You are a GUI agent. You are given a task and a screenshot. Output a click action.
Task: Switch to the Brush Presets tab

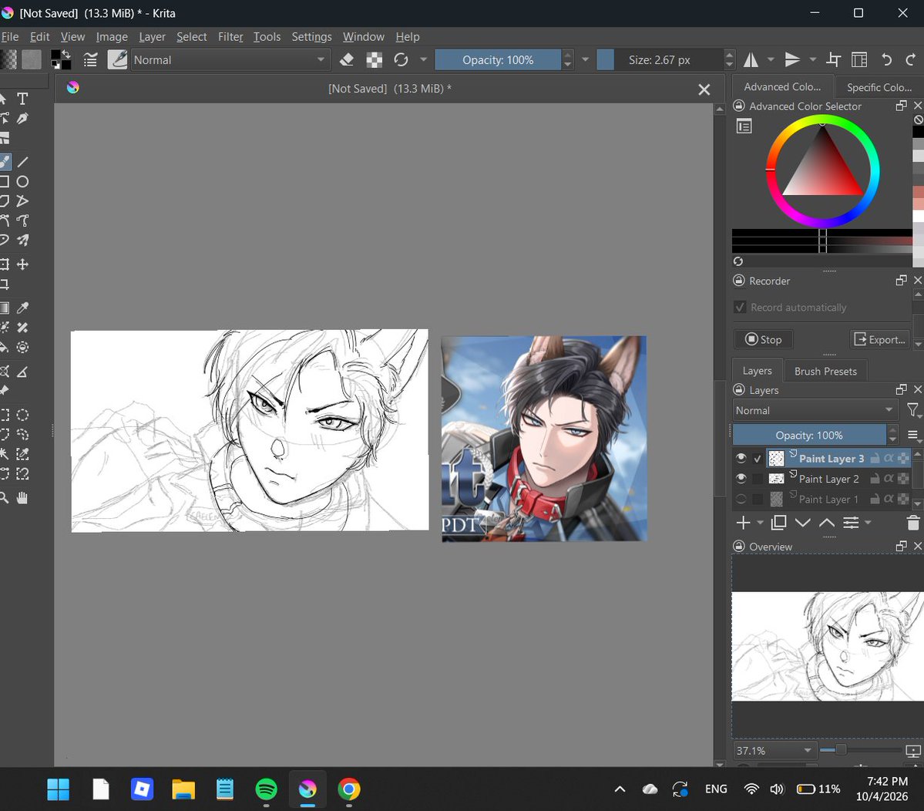pos(825,372)
